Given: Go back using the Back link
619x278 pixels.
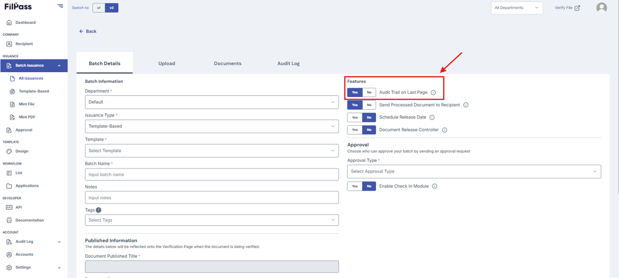Looking at the screenshot, I should pyautogui.click(x=88, y=31).
